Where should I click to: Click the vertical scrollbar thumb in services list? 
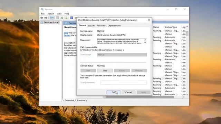[x=187, y=33]
